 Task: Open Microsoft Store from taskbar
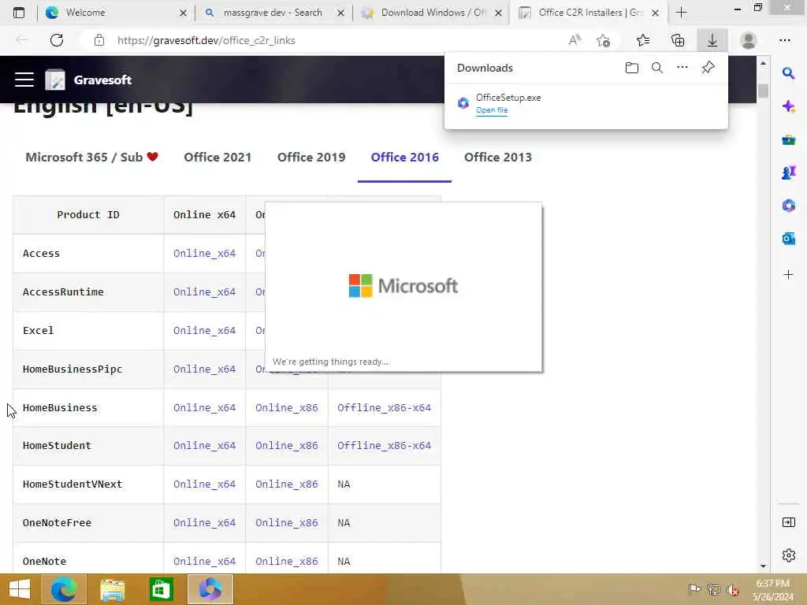161,589
